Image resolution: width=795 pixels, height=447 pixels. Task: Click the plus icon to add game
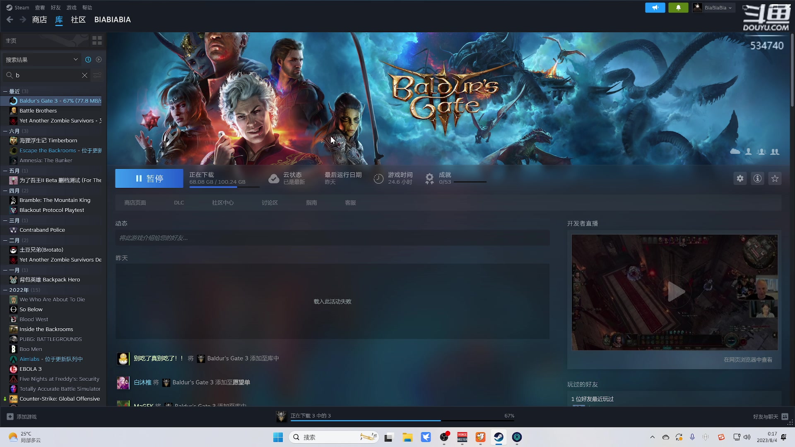tap(10, 417)
